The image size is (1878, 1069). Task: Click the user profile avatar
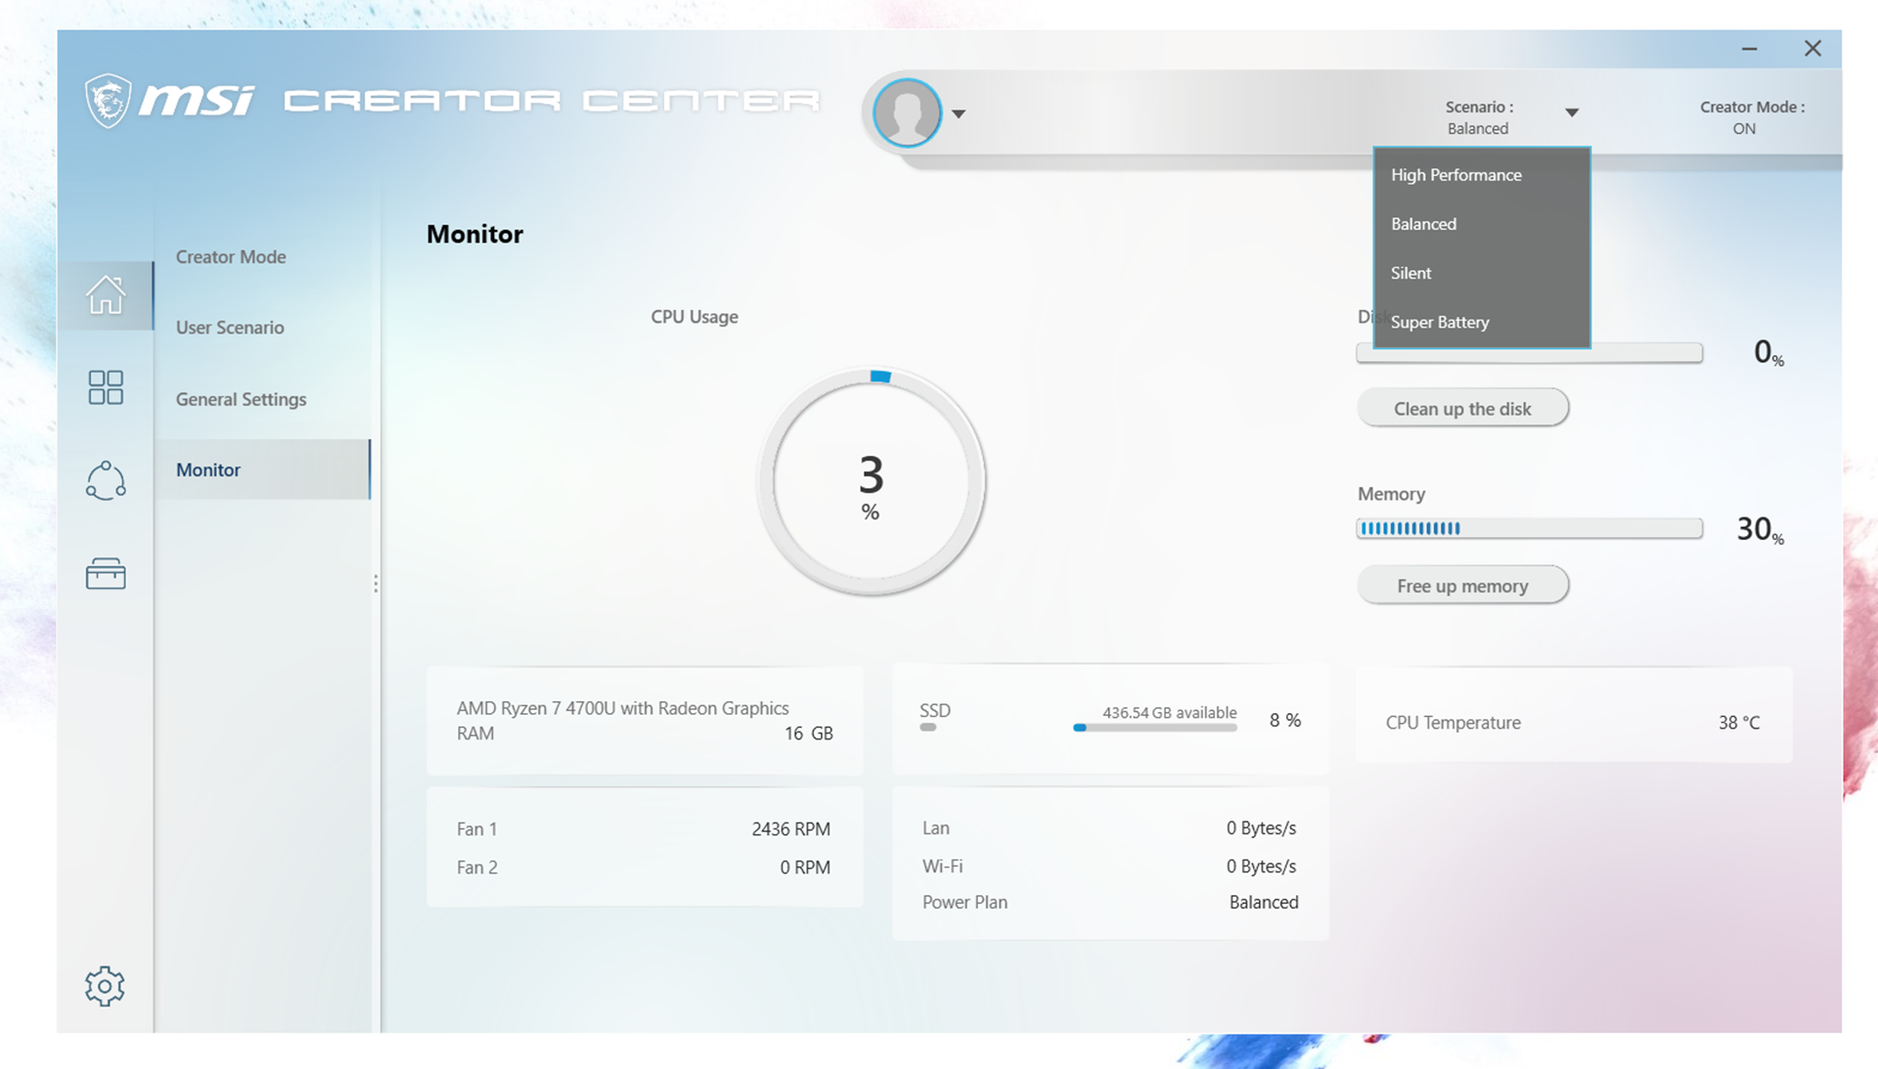pyautogui.click(x=907, y=112)
